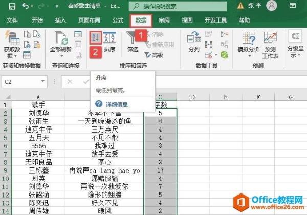Select column D header
Screen dimensions: 307x215
pyautogui.click(x=193, y=97)
